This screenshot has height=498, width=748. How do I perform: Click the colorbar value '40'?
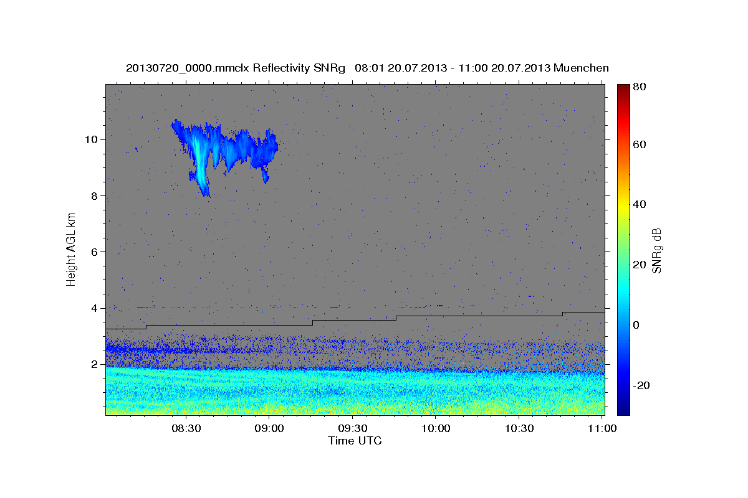pos(639,204)
